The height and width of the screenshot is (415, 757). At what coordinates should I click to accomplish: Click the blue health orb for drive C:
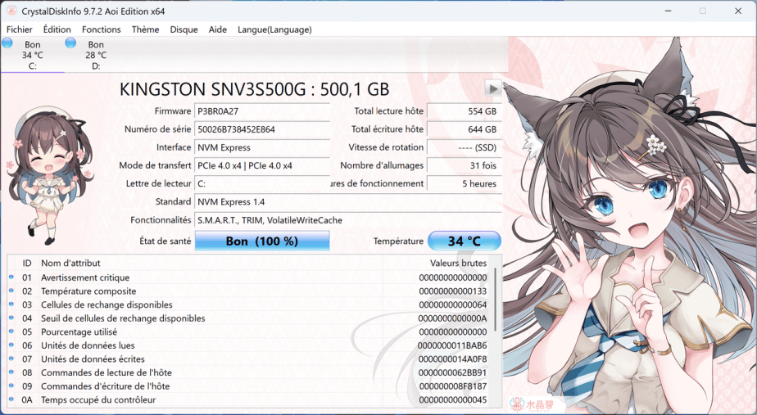tap(7, 43)
